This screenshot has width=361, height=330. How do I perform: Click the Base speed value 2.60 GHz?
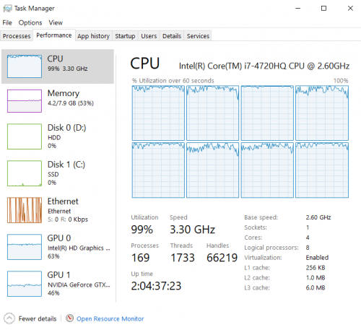[x=318, y=217]
